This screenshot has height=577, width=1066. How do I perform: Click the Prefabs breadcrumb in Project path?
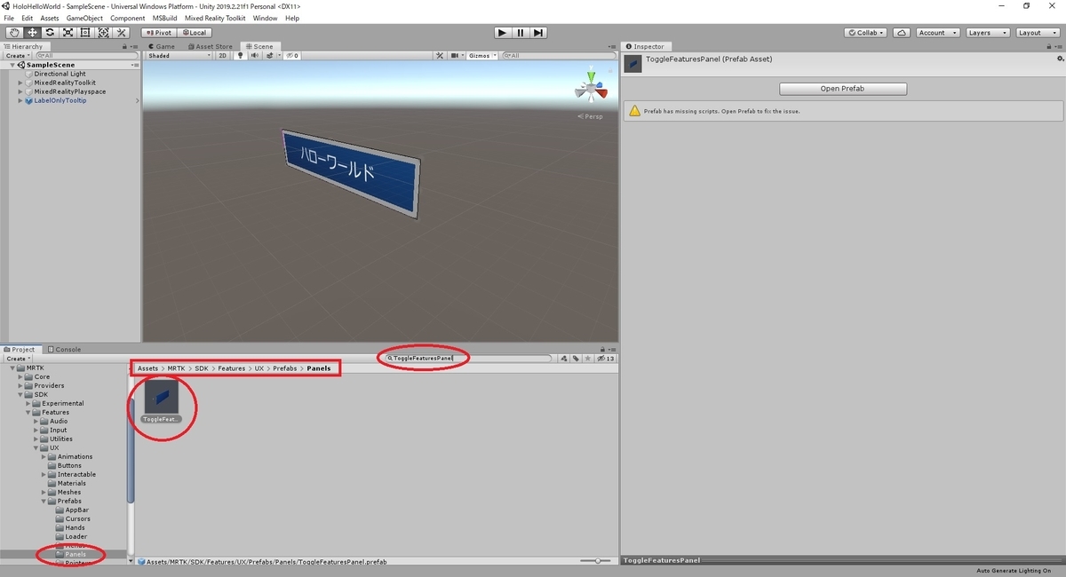click(x=285, y=368)
